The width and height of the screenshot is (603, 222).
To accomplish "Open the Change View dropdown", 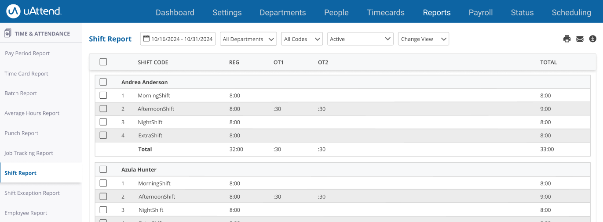I will pos(423,39).
